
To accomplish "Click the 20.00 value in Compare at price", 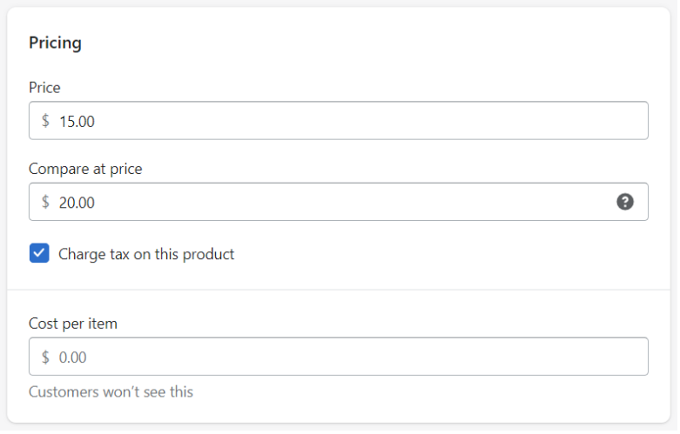I will tap(77, 204).
